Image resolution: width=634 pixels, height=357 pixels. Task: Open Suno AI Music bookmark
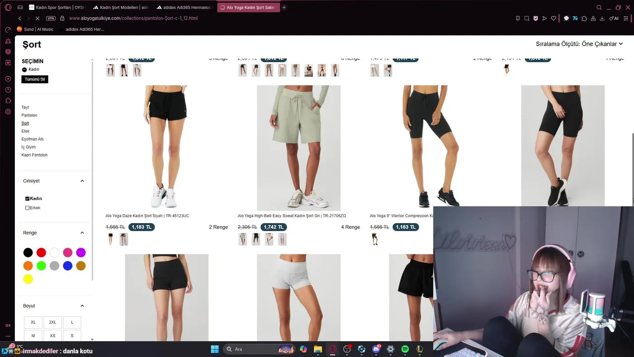[35, 29]
